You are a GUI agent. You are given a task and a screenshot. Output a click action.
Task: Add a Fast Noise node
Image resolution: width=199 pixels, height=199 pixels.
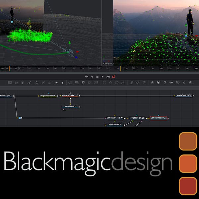pyautogui.click(x=16, y=83)
